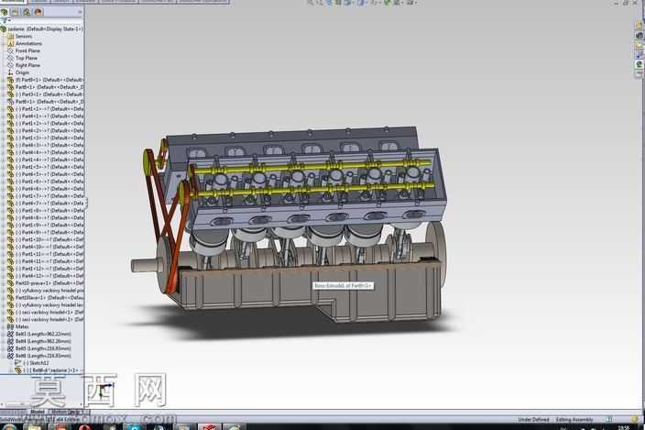Switch to the Motion Study 1 tab
This screenshot has width=645, height=430.
pyautogui.click(x=66, y=412)
